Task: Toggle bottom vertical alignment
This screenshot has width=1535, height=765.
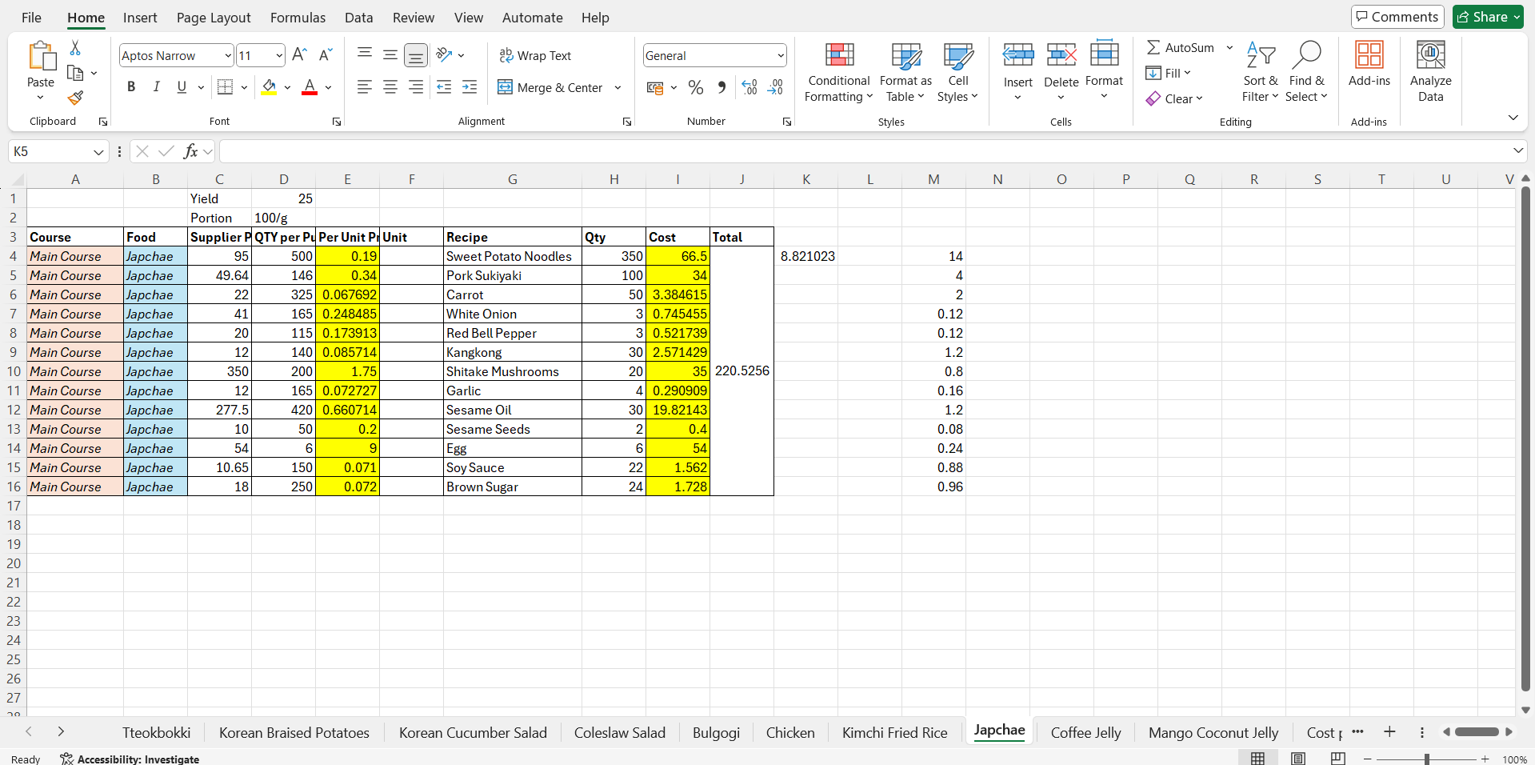Action: coord(416,54)
